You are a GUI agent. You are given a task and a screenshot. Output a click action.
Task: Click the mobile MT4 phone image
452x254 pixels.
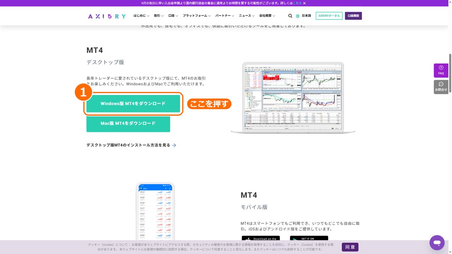[155, 212]
